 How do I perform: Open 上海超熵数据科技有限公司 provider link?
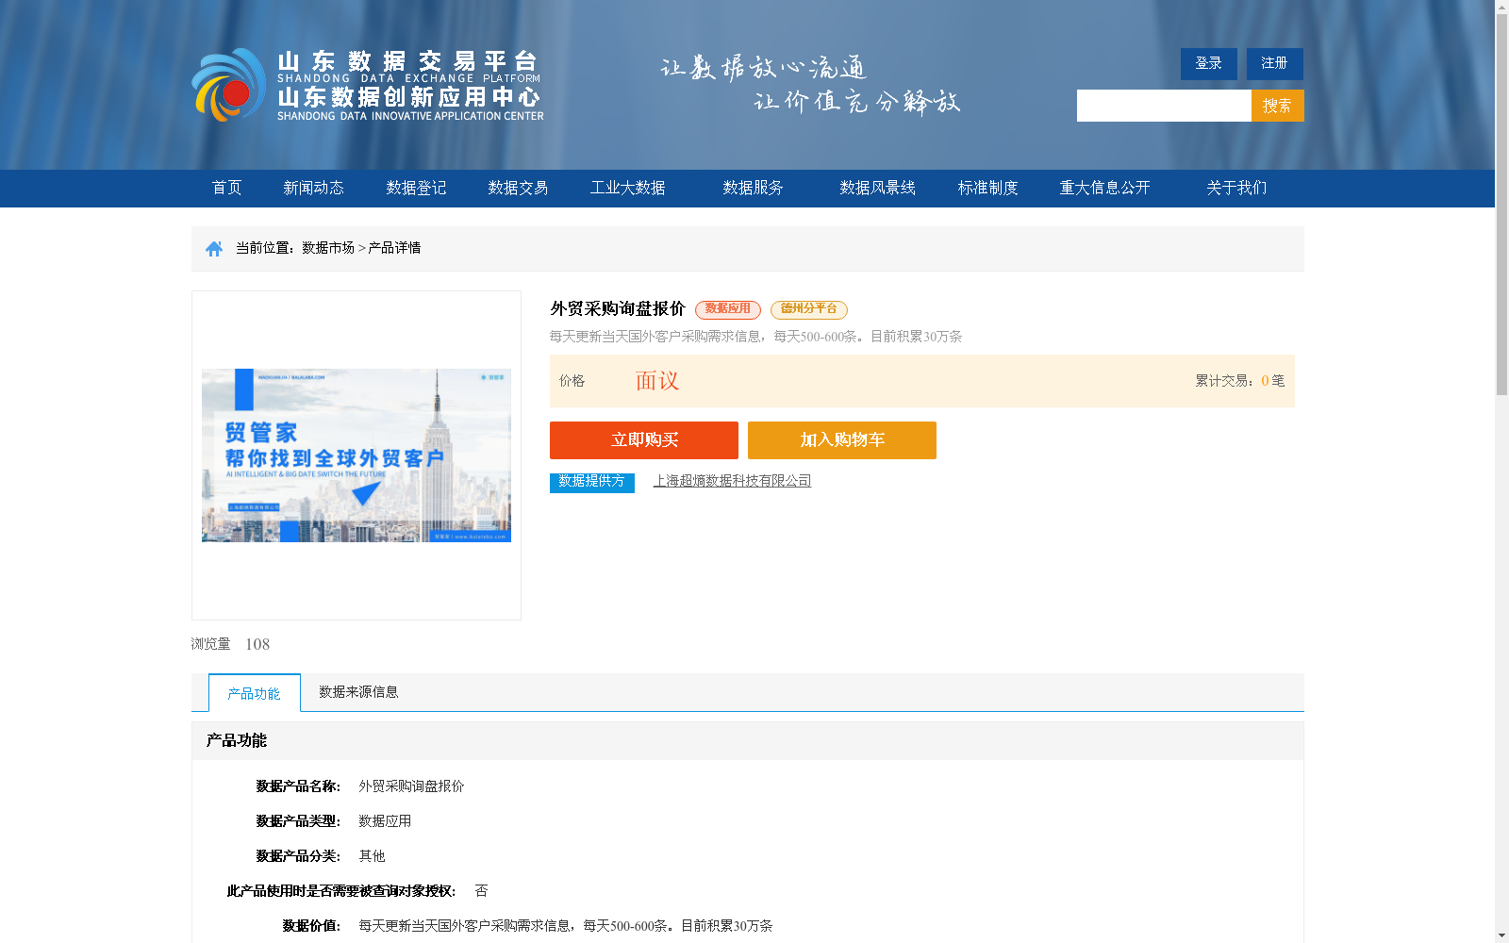(x=732, y=481)
